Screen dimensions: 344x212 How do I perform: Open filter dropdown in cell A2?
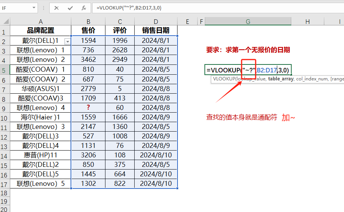(68, 41)
